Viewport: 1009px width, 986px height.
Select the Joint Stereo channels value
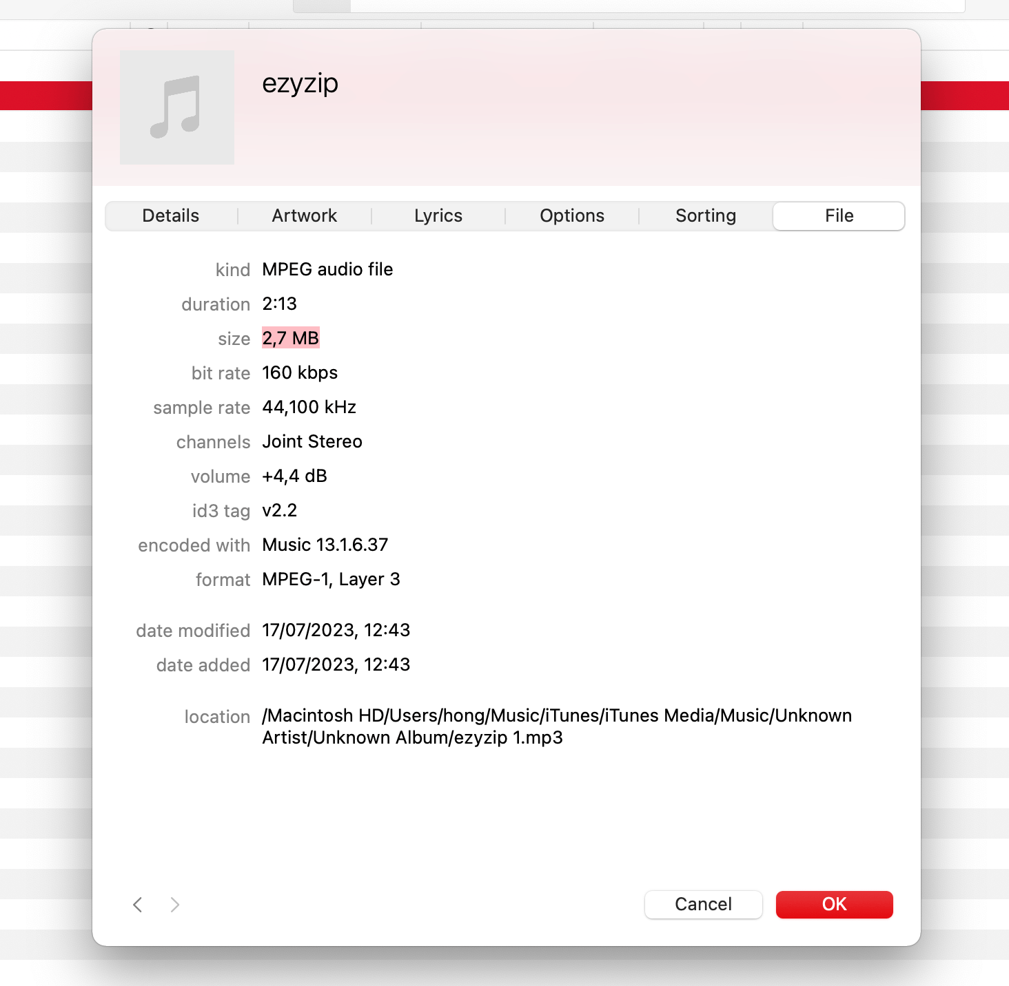pyautogui.click(x=312, y=441)
